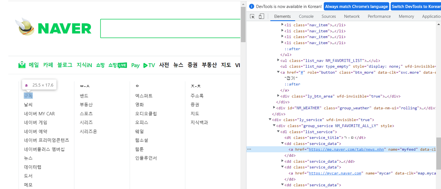This screenshot has height=189, width=441.
Task: Collapse the ly_service div node
Action: (270, 119)
